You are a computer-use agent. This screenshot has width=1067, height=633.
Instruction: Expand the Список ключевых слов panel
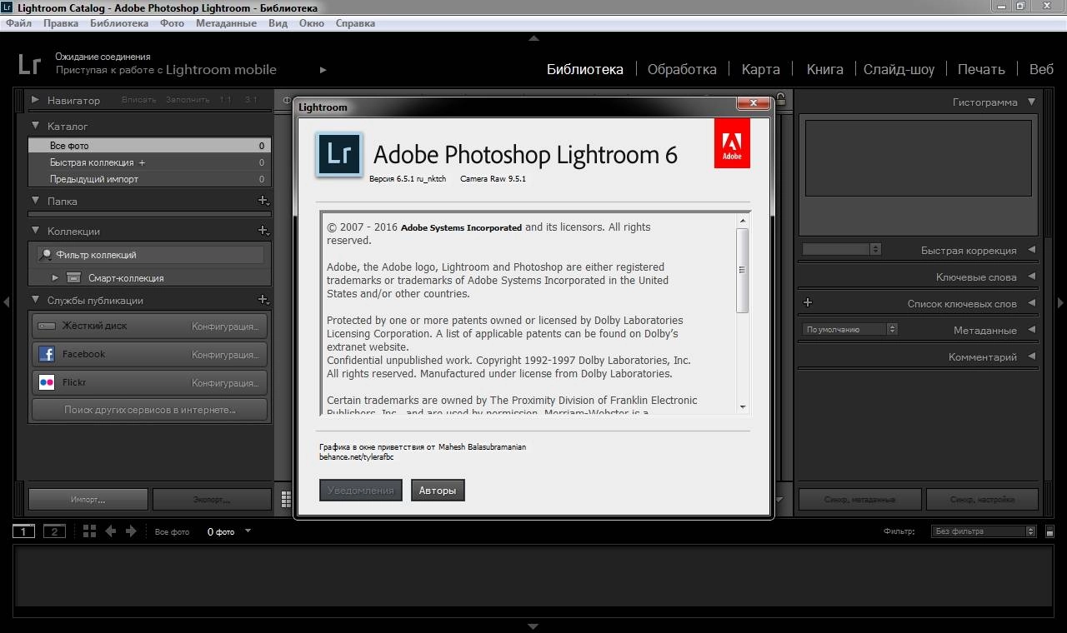pyautogui.click(x=1031, y=303)
